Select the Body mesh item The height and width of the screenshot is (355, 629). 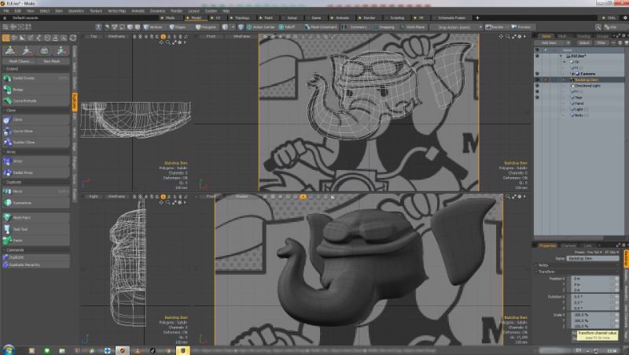579,115
